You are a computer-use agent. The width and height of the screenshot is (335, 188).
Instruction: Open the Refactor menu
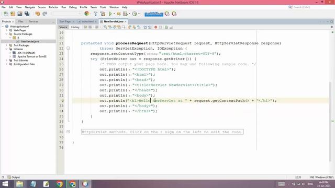(53, 7)
